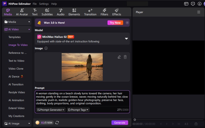The image size is (205, 128).
Task: Open AI Animation in sidebar
Action: click(x=16, y=100)
